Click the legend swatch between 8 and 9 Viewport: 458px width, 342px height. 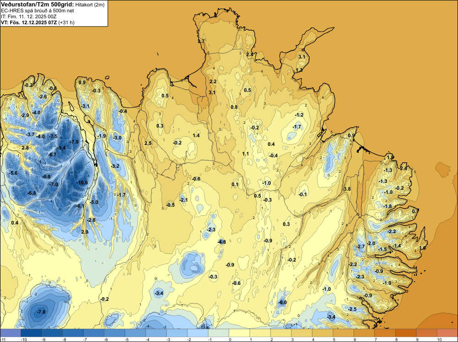(x=406, y=333)
